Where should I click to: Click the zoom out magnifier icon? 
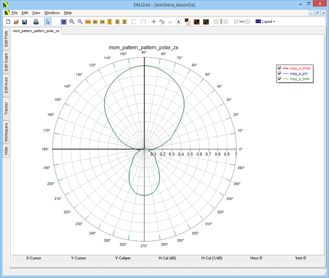80,22
